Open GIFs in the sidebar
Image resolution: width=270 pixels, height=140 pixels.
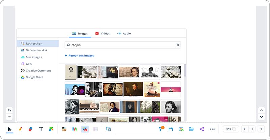pos(38,64)
